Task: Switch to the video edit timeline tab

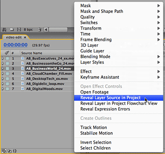Action: [x=13, y=37]
